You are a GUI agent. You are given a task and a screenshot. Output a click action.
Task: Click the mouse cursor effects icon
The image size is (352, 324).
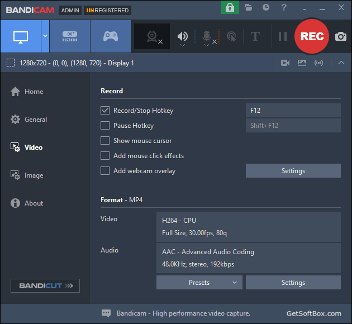tap(231, 36)
